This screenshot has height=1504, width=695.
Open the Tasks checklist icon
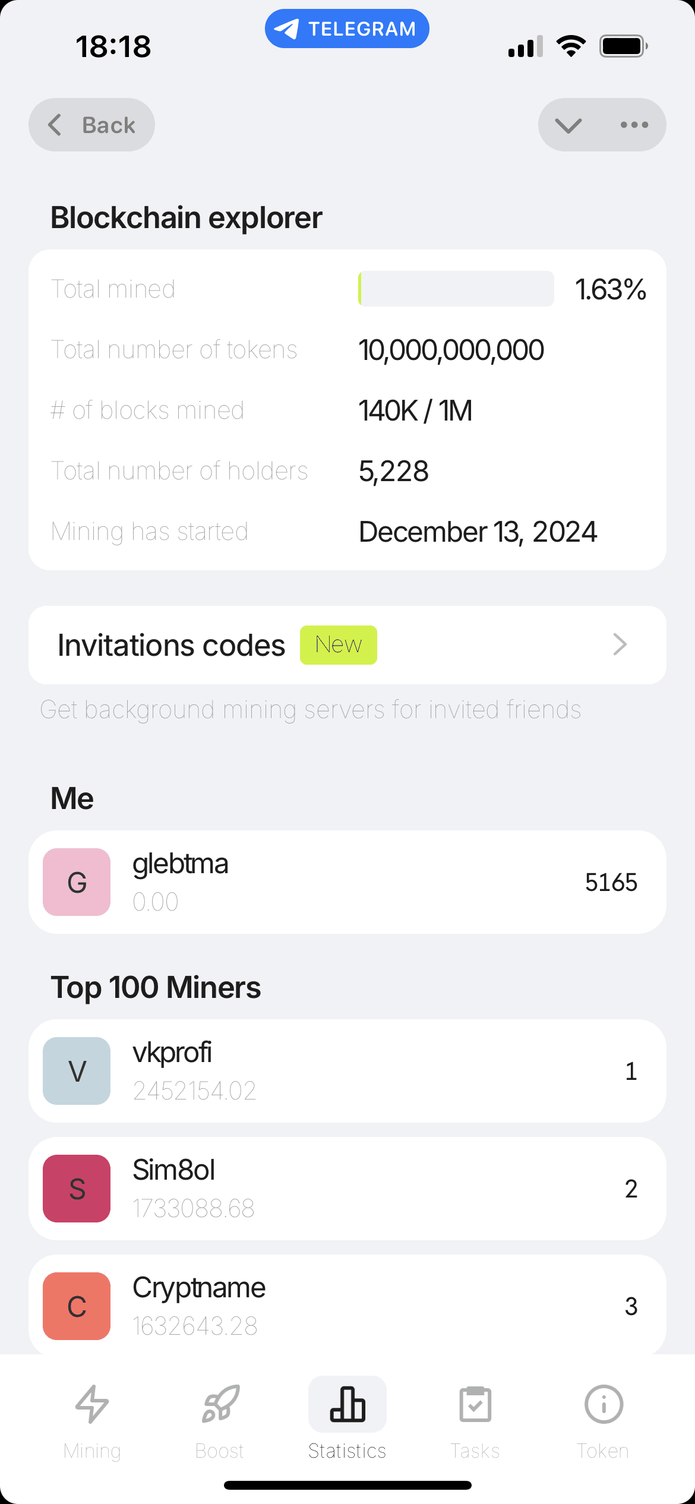coord(475,1404)
